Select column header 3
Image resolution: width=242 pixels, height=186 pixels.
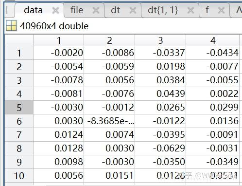160,40
